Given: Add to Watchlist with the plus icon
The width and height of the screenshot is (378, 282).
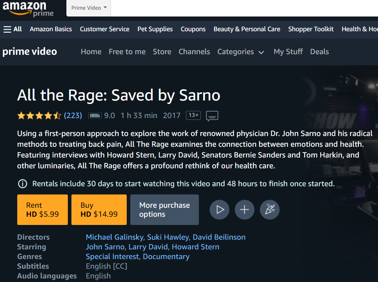Looking at the screenshot, I should [244, 210].
